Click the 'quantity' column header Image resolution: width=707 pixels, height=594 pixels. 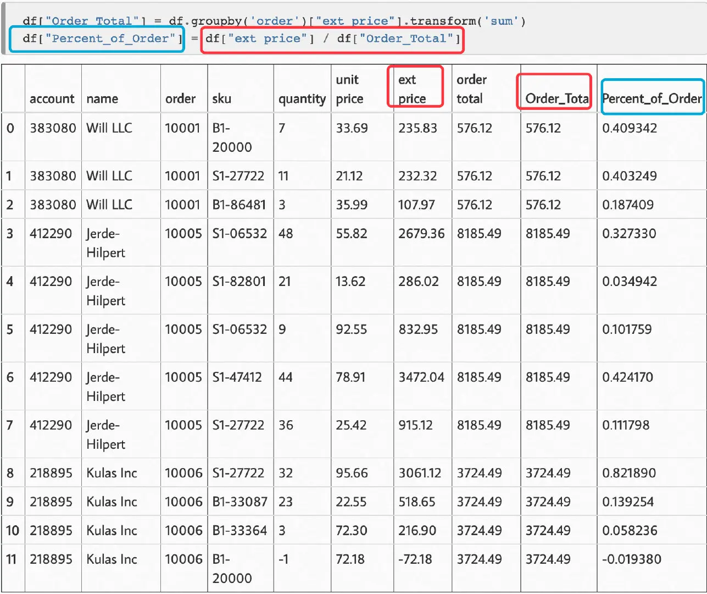tap(302, 99)
